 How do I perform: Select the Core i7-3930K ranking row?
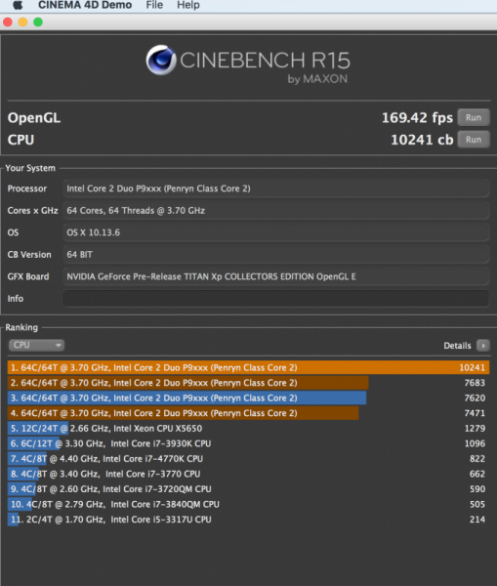coord(248,443)
